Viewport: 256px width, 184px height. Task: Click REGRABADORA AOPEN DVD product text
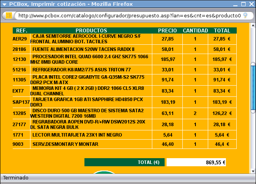(x=88, y=125)
